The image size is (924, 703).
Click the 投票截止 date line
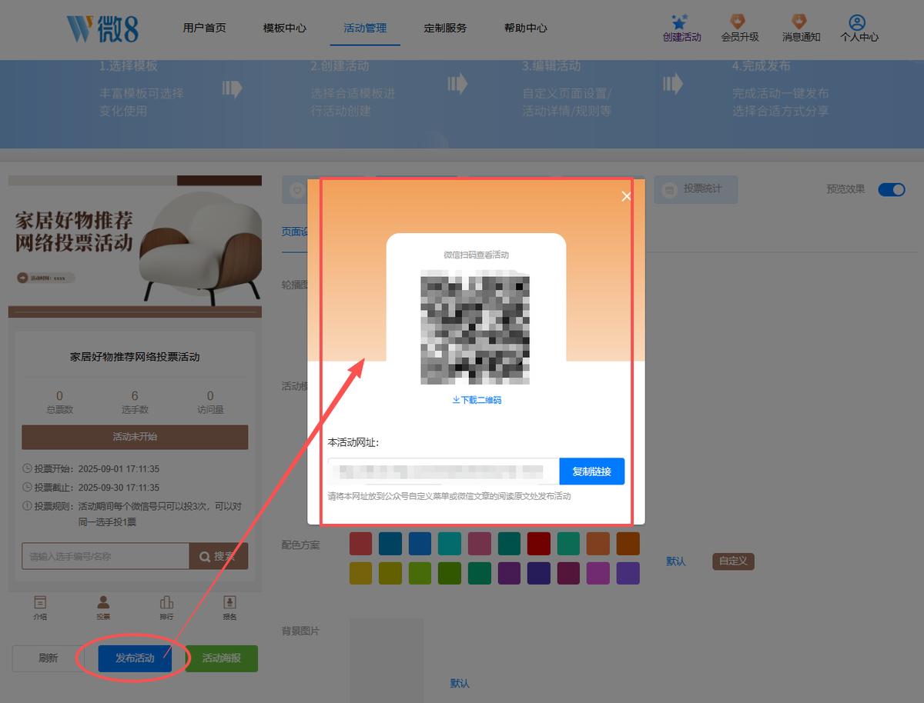click(91, 488)
